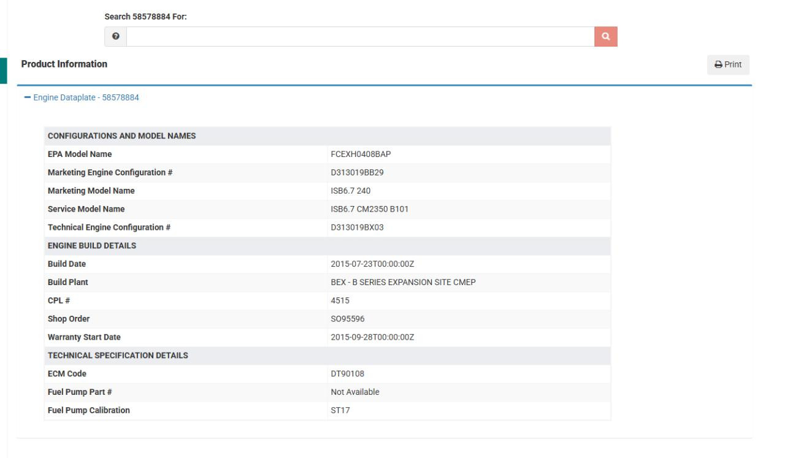Click the Build Date label

tap(67, 264)
